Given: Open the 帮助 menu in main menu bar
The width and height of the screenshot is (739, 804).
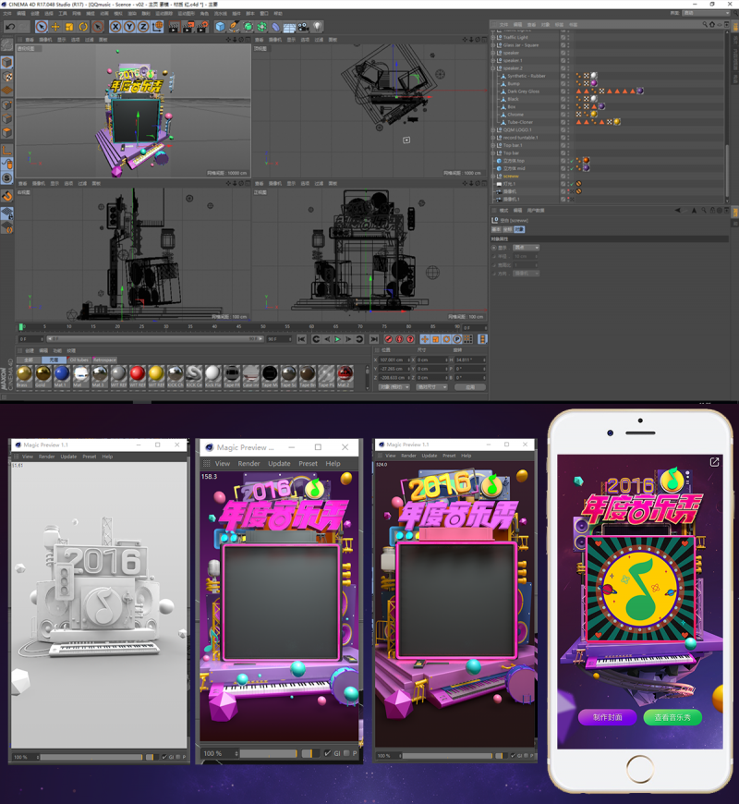Looking at the screenshot, I should click(278, 13).
